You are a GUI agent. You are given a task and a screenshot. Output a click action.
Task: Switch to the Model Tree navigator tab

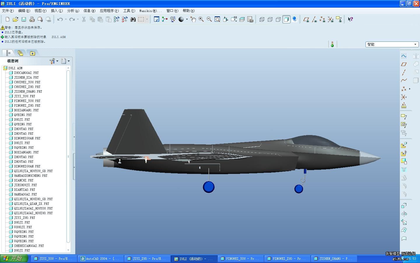click(8, 53)
